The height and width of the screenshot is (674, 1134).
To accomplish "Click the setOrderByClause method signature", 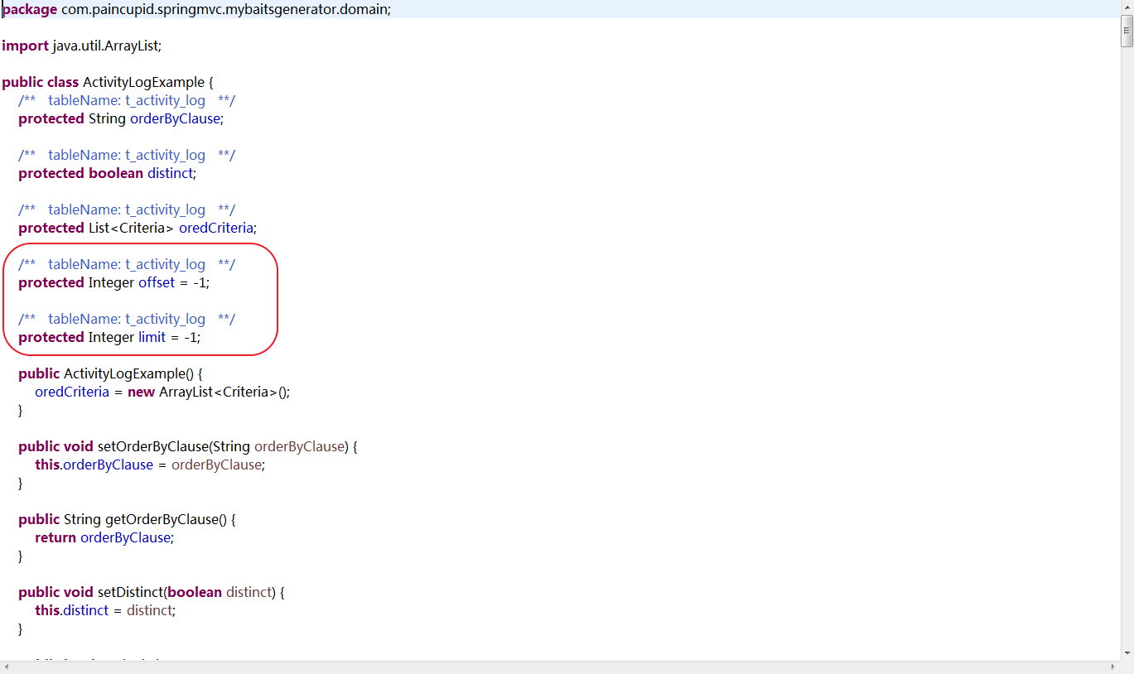I will tap(188, 446).
